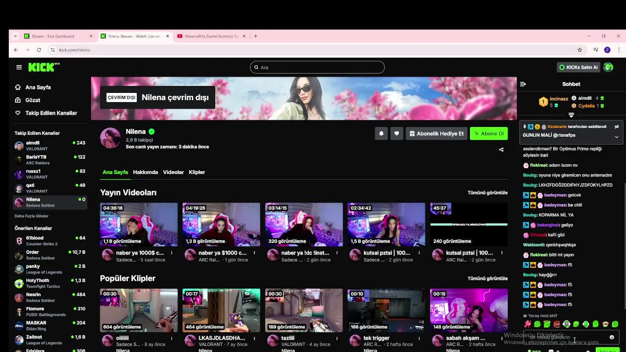This screenshot has width=626, height=352.
Task: Open aimdll followed channel
Action: 50,145
